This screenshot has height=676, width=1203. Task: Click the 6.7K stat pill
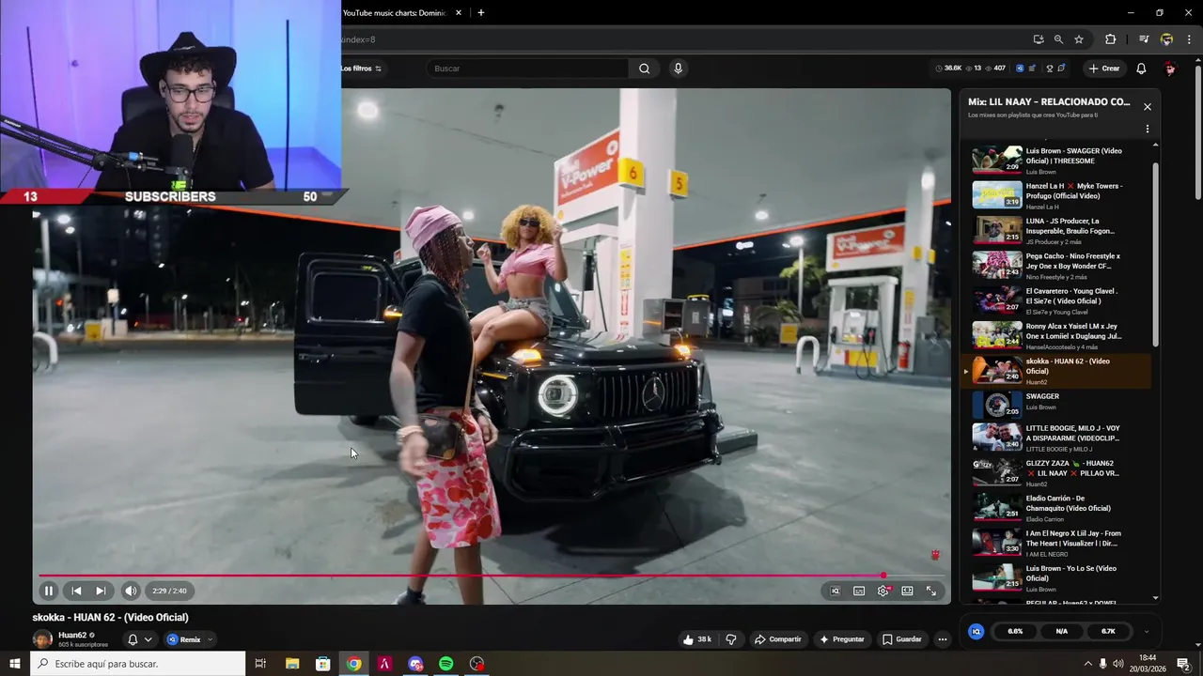[x=1108, y=632]
